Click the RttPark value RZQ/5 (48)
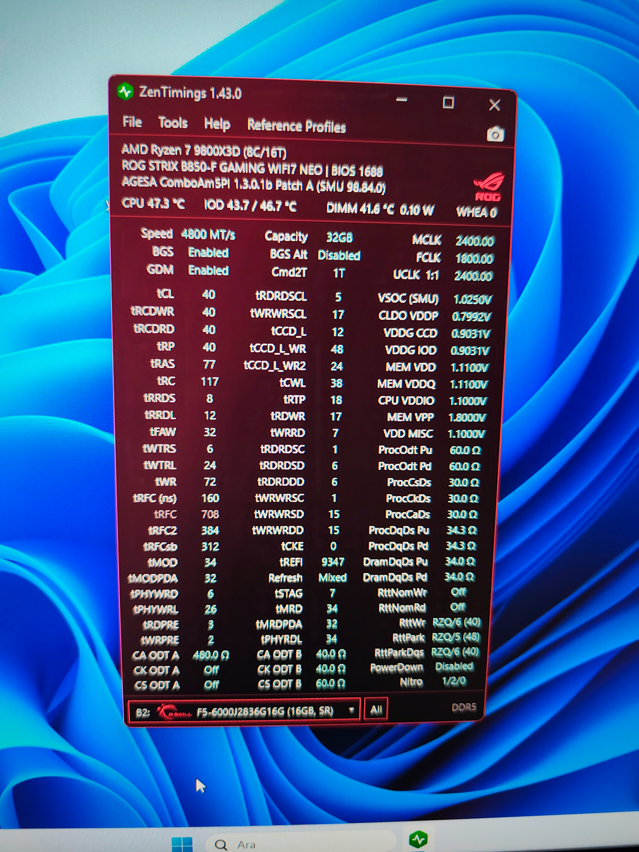This screenshot has height=852, width=639. (x=456, y=637)
